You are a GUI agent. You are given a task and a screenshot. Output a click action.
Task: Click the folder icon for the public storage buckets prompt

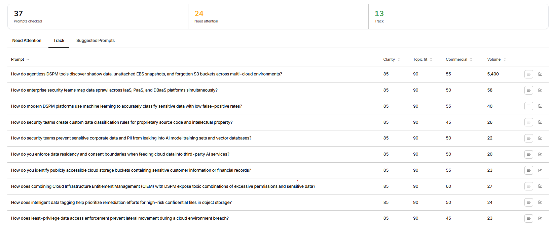[x=540, y=170]
